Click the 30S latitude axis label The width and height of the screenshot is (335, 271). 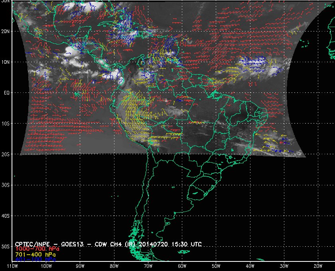(x=6, y=185)
